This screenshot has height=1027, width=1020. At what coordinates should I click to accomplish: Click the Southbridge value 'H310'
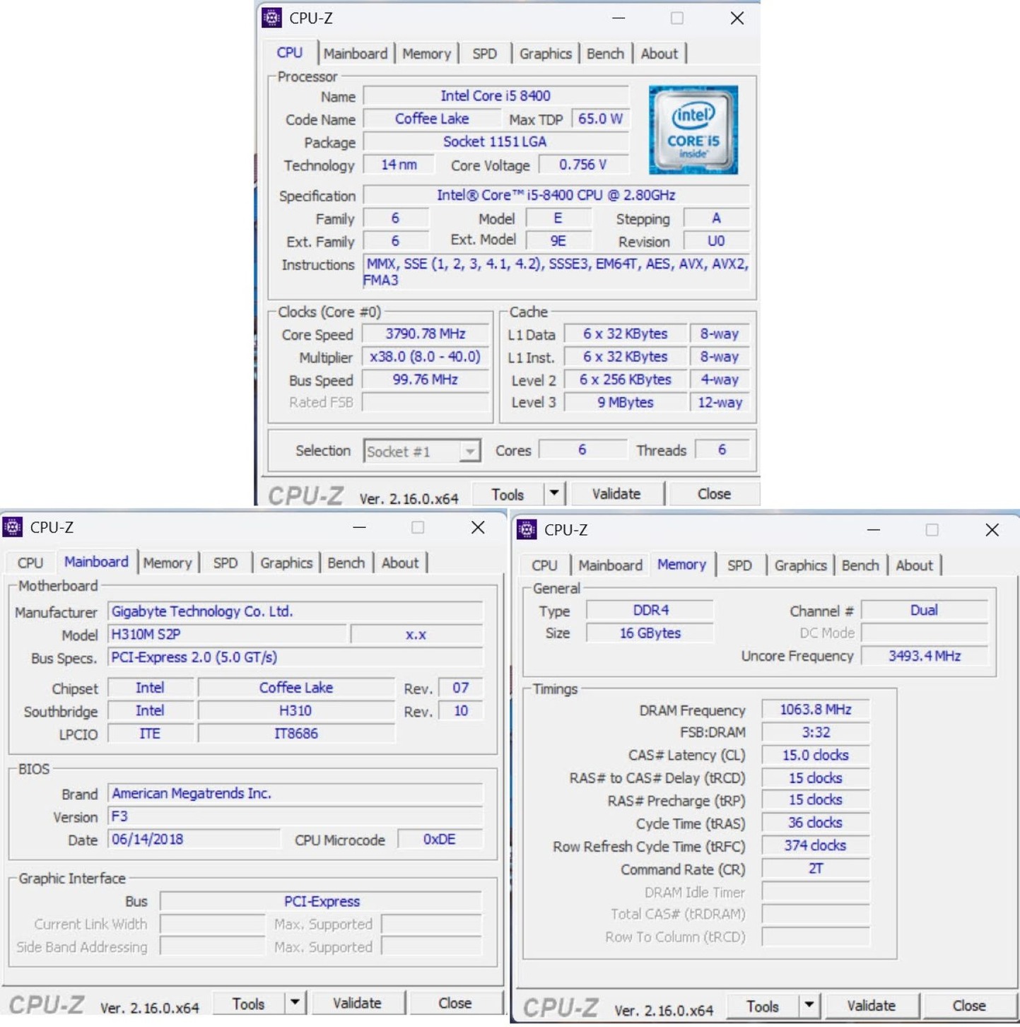tap(295, 710)
